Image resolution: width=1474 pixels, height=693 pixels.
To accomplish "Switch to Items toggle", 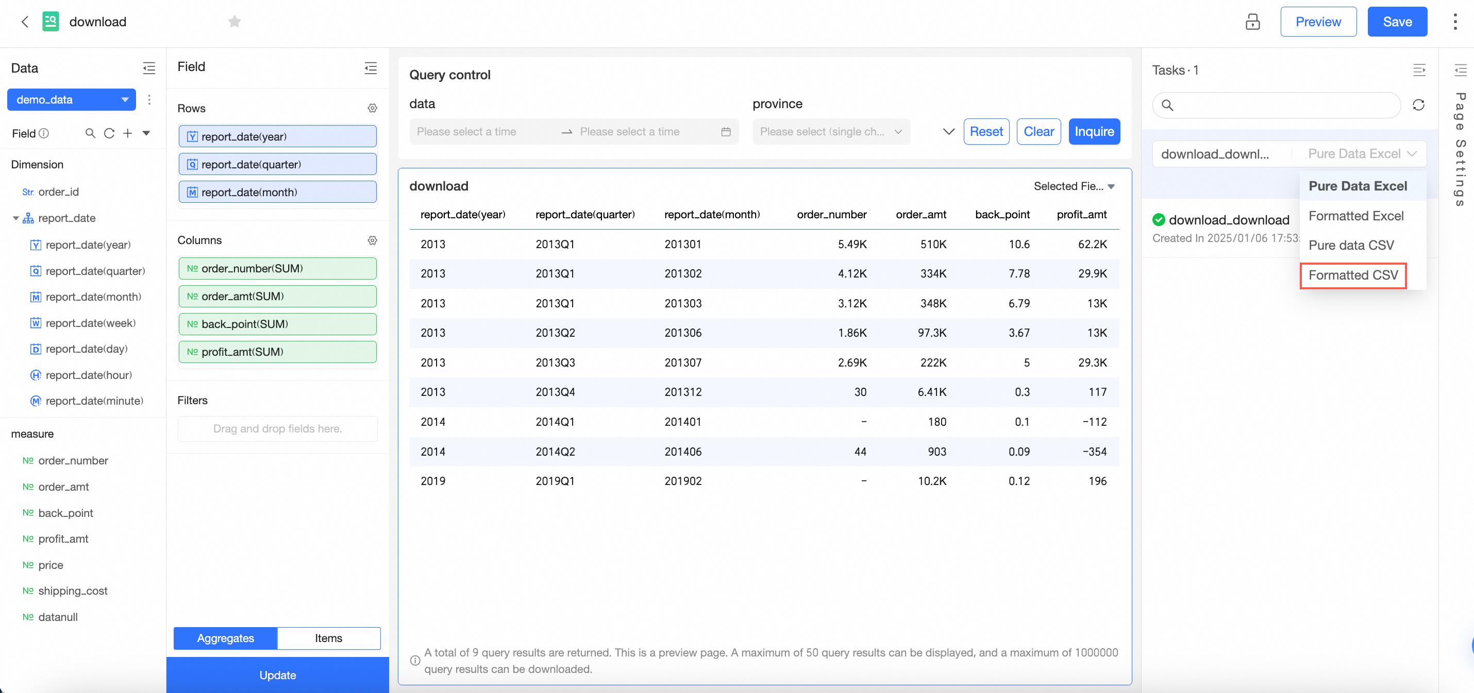I will tap(328, 638).
